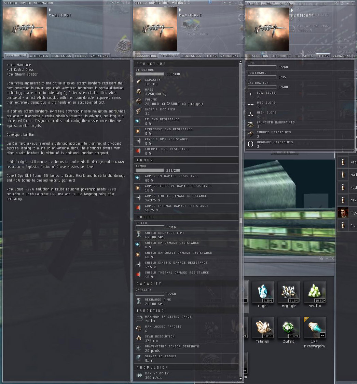The width and height of the screenshot is (357, 384).
Task: Open Variations tab in the Attributes window
Action: (x=230, y=56)
